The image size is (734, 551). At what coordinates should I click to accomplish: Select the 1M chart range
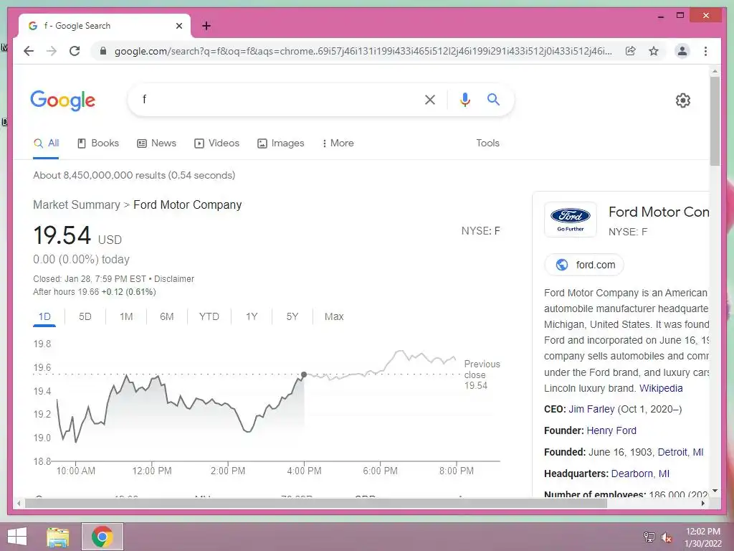click(126, 316)
